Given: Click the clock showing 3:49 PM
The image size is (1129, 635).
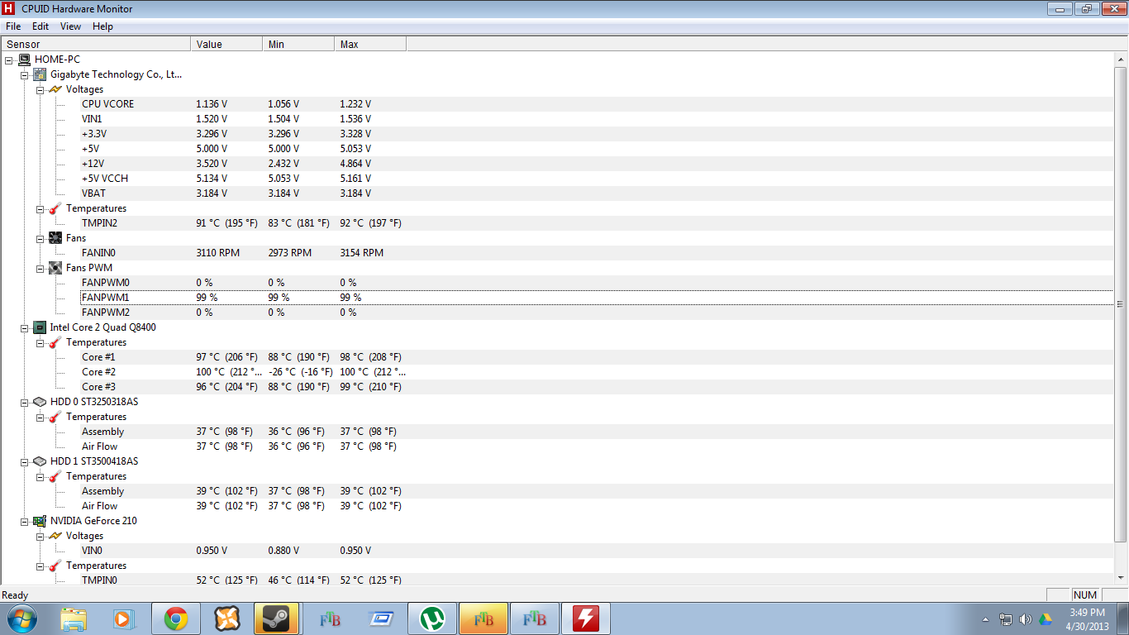Looking at the screenshot, I should (x=1087, y=613).
